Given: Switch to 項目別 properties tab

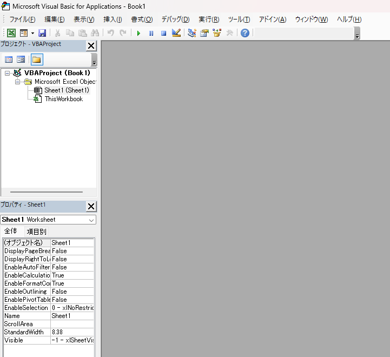Looking at the screenshot, I should click(37, 232).
